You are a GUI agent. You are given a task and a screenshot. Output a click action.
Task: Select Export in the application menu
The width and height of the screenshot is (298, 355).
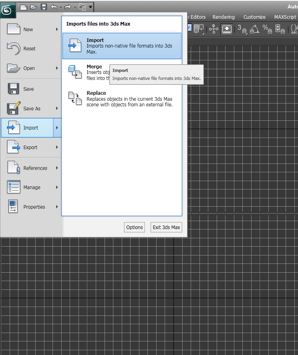[31, 147]
